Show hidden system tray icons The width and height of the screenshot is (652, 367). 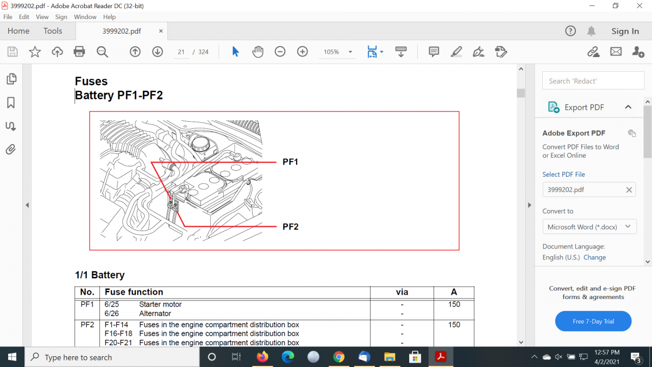pyautogui.click(x=534, y=357)
